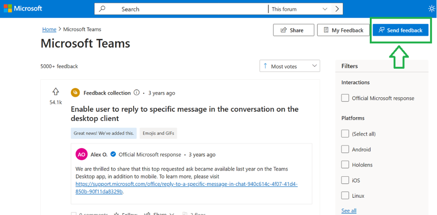Check the Android platform filter
The height and width of the screenshot is (215, 437).
coord(345,150)
